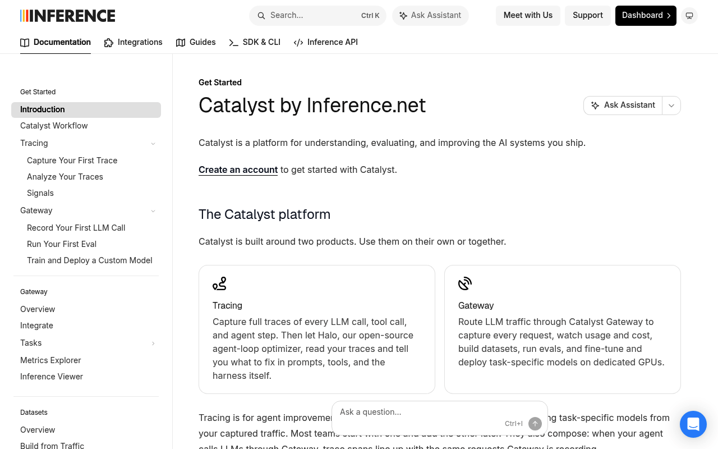Viewport: 718px width, 449px height.
Task: Click the Inference API code icon
Action: [298, 43]
